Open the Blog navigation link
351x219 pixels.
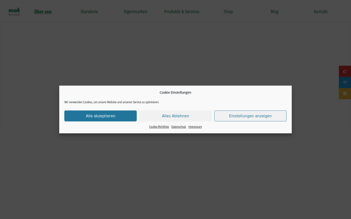click(274, 12)
